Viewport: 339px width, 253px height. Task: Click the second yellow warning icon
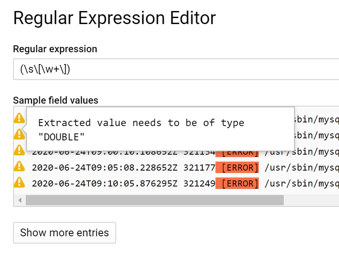pos(20,134)
